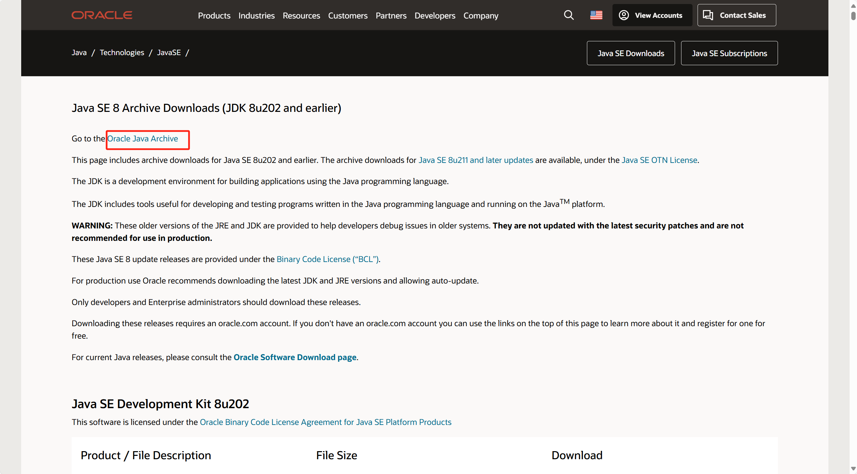Click the View Accounts profile icon
This screenshot has width=857, height=474.
(624, 15)
